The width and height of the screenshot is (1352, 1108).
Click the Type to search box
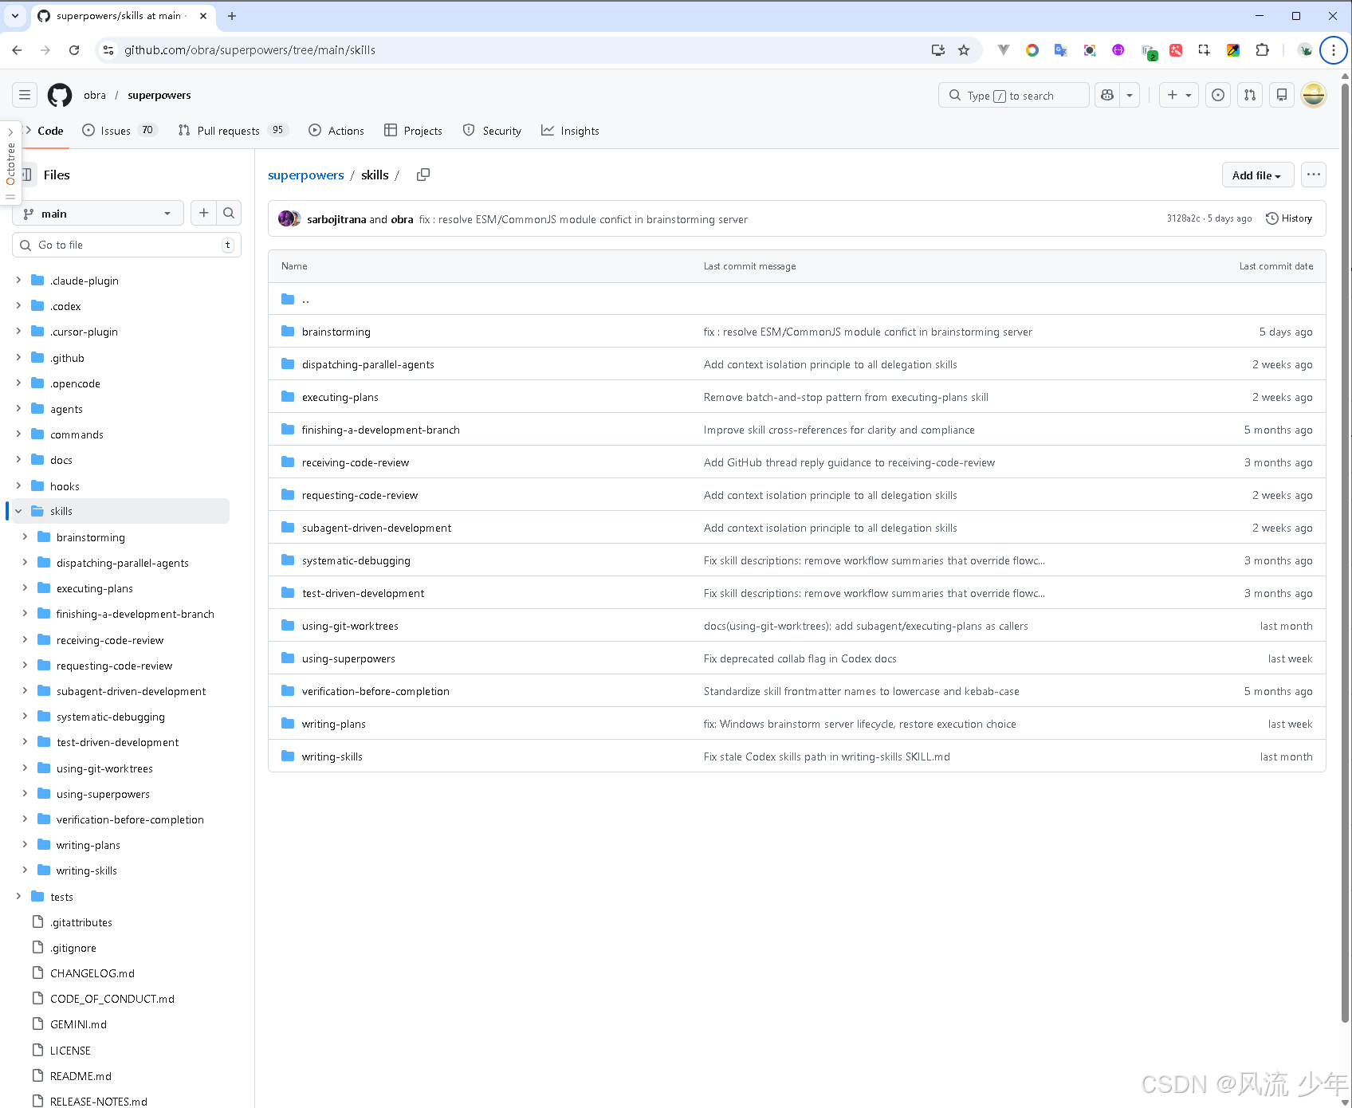click(1014, 95)
